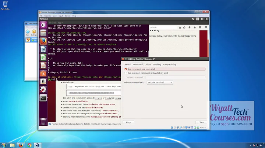This screenshot has width=265, height=148.
Task: Open the rvm screencast link
Action: (110, 111)
